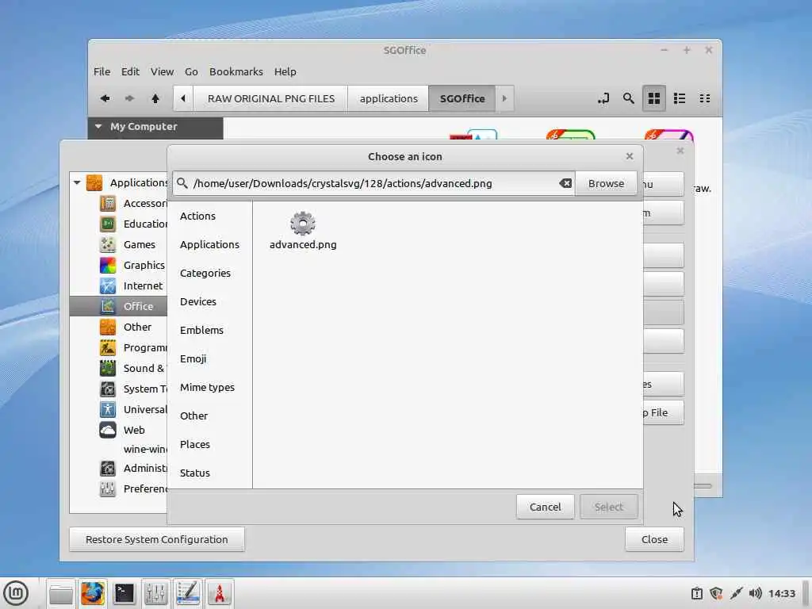Image resolution: width=812 pixels, height=609 pixels.
Task: Choose the Categories icon category
Action: 205,273
